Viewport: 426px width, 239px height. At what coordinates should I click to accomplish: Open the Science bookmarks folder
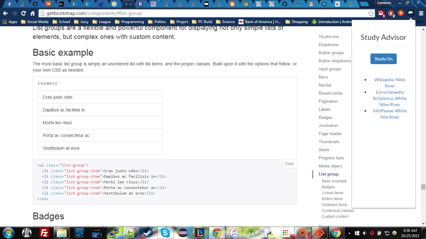pyautogui.click(x=225, y=22)
